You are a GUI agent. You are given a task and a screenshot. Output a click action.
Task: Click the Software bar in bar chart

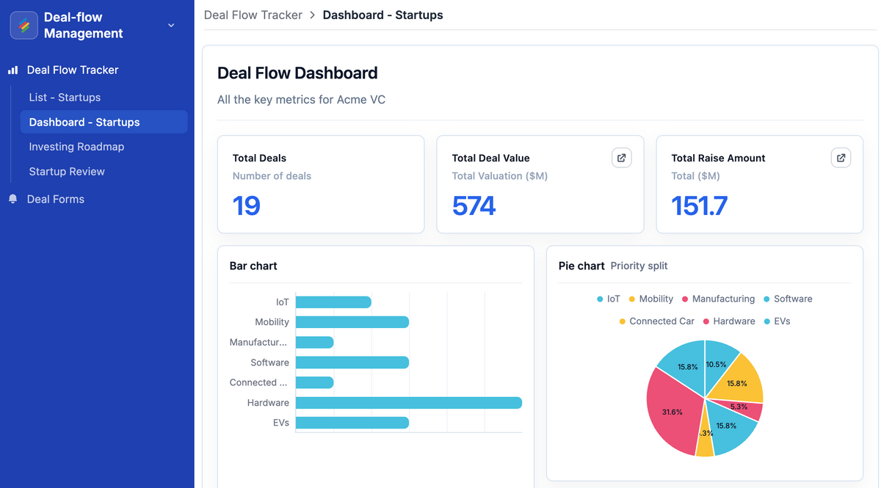click(352, 363)
